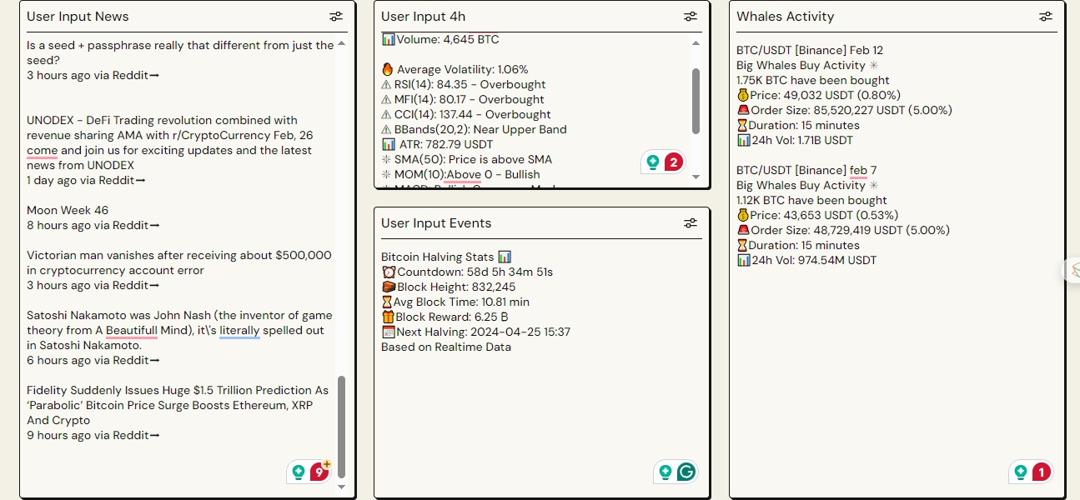Viewport: 1080px width, 500px height.
Task: Click Grammarly G icon in Events panel
Action: pyautogui.click(x=686, y=472)
